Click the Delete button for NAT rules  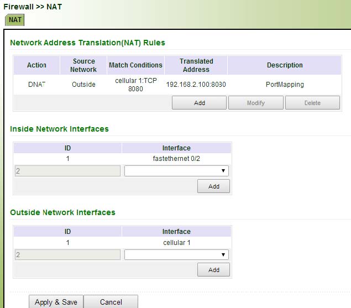[312, 103]
